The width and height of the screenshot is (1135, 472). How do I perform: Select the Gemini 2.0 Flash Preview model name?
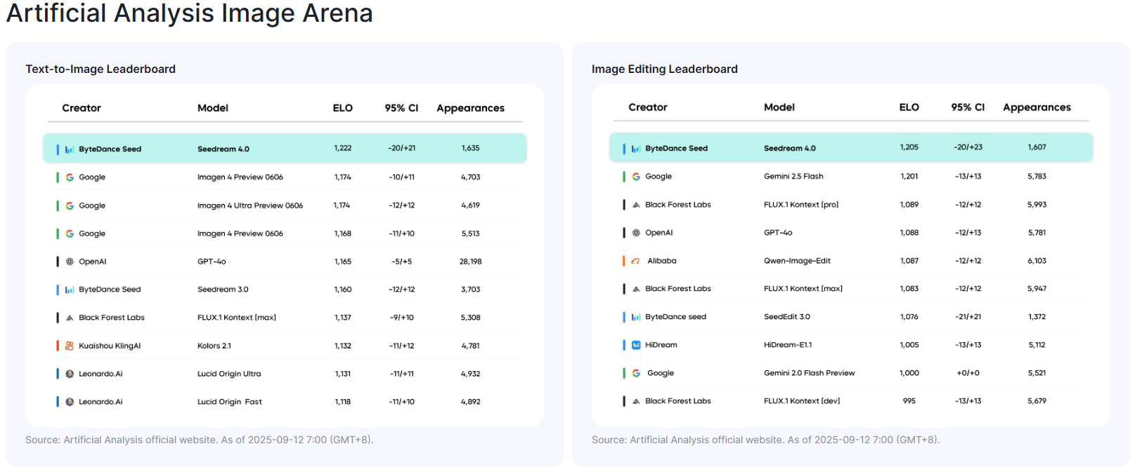(x=810, y=373)
